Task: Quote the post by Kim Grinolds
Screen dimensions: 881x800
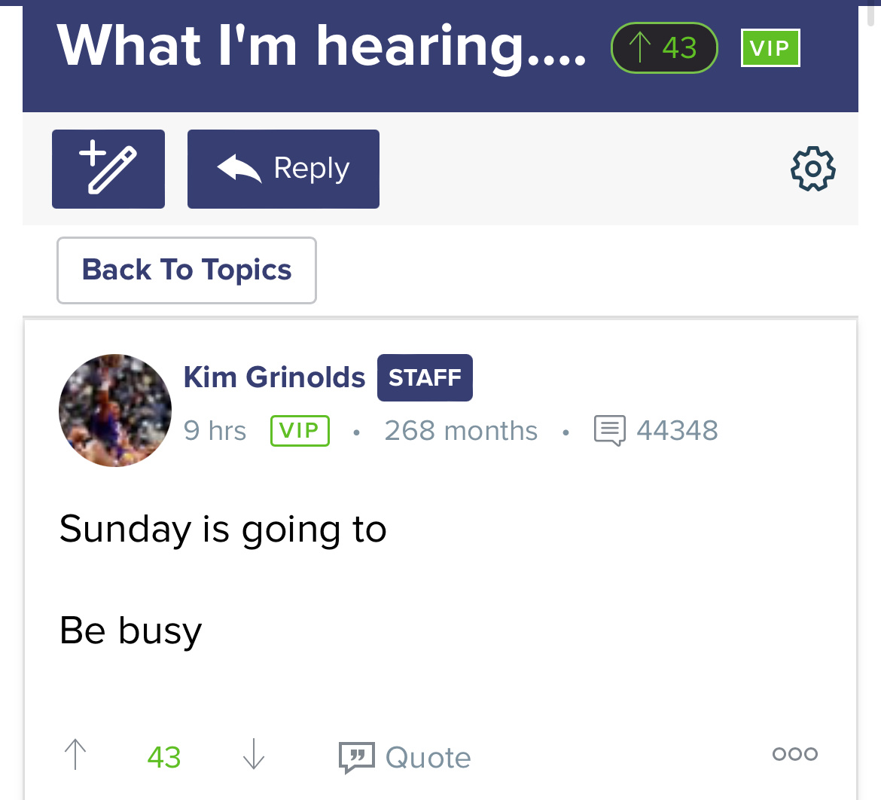Action: [405, 757]
